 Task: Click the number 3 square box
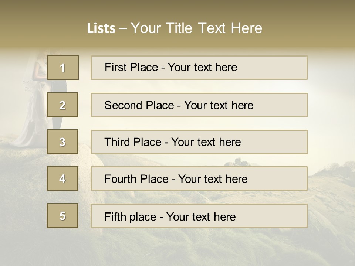[x=62, y=142]
